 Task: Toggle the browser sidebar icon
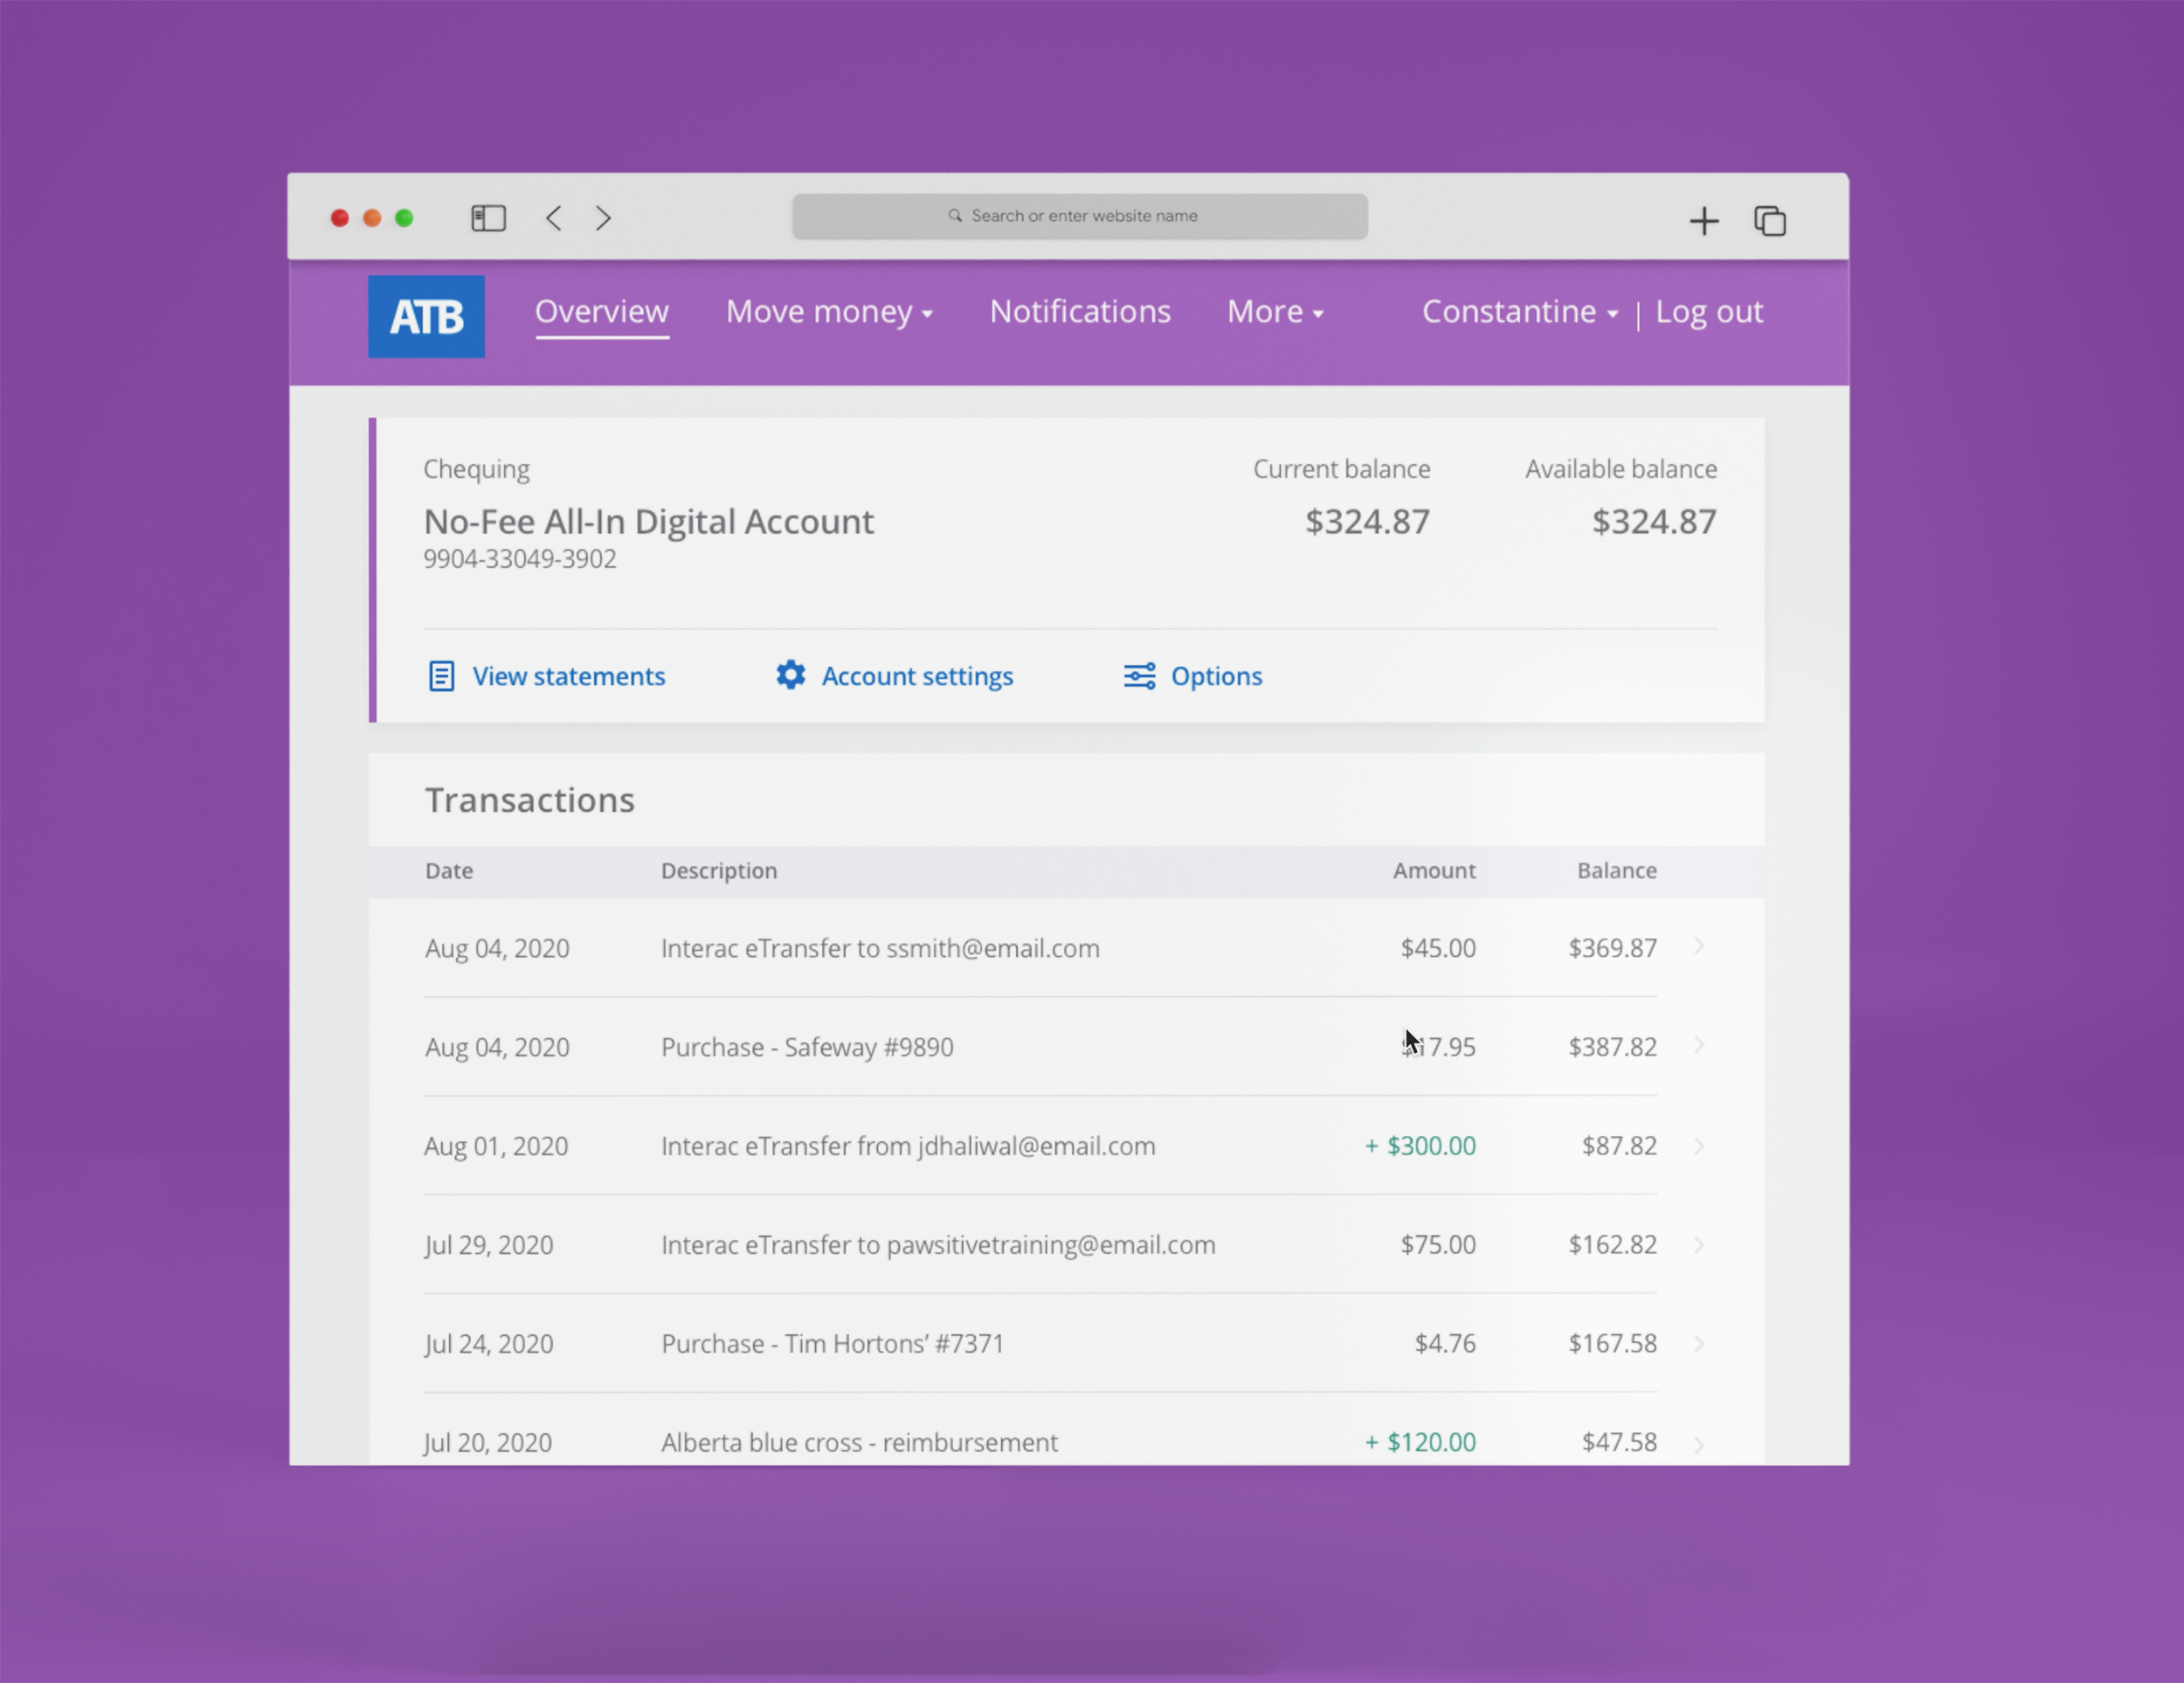488,218
